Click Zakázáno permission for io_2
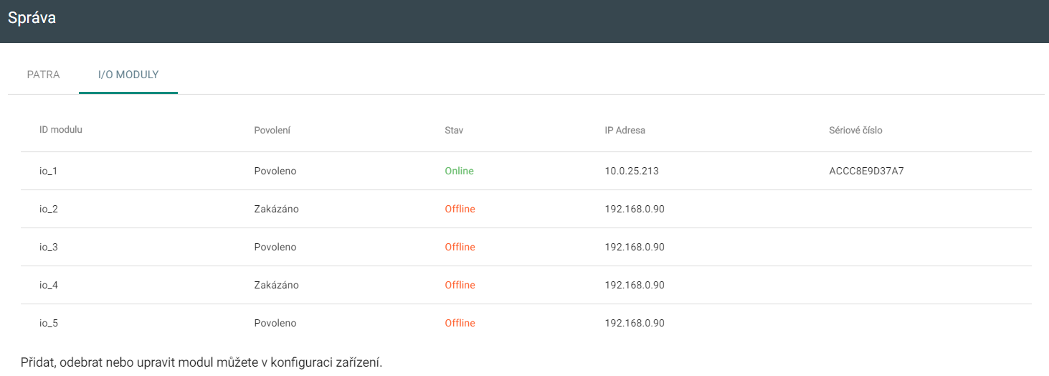1049x376 pixels. (x=277, y=209)
